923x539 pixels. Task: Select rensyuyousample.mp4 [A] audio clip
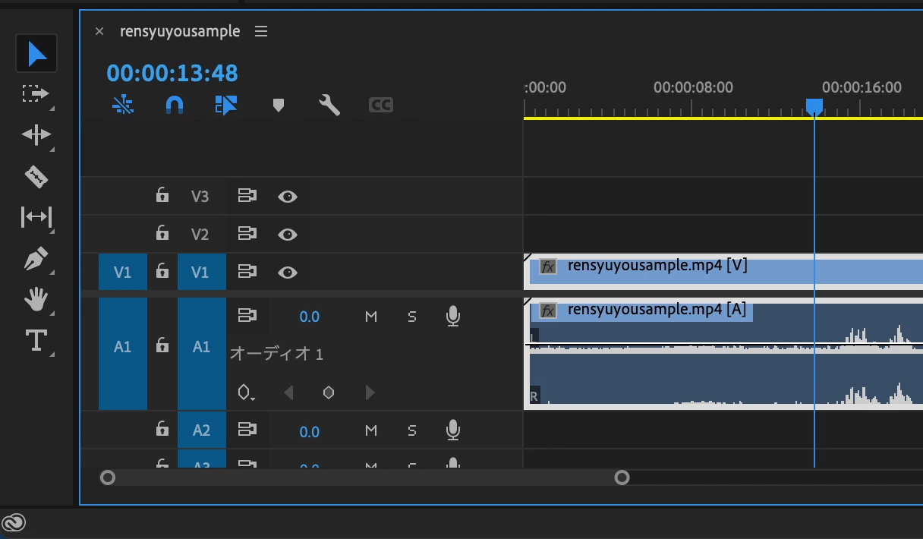coord(723,354)
